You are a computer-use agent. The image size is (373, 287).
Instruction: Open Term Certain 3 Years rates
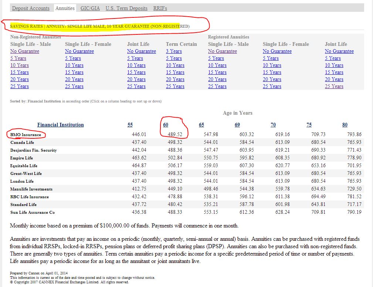(x=174, y=51)
